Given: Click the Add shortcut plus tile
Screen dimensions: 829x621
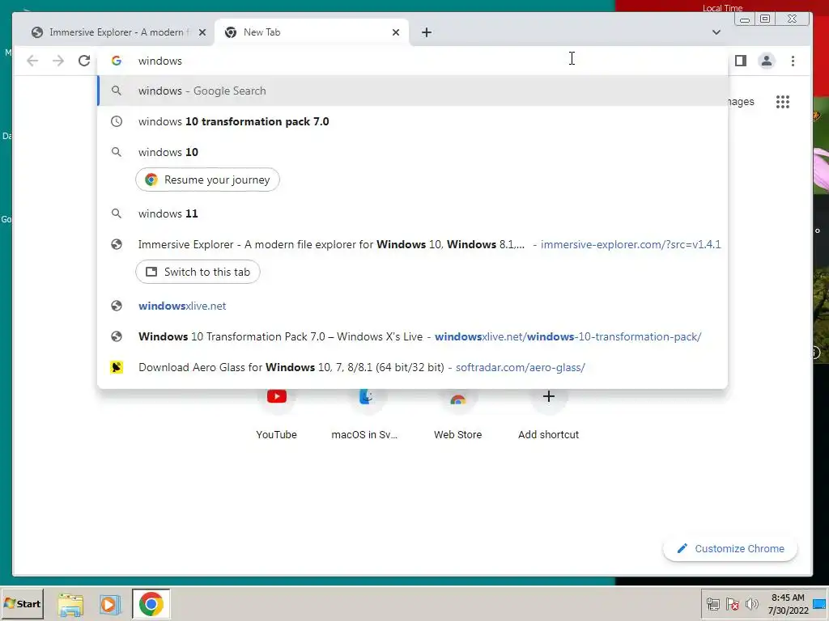Looking at the screenshot, I should tap(548, 414).
